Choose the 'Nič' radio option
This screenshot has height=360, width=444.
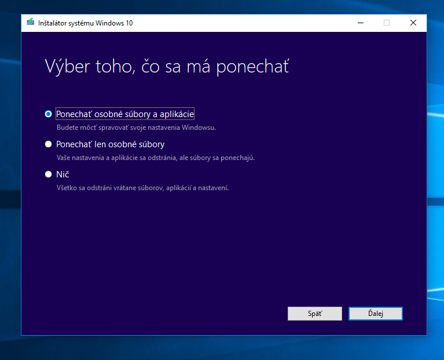[49, 174]
